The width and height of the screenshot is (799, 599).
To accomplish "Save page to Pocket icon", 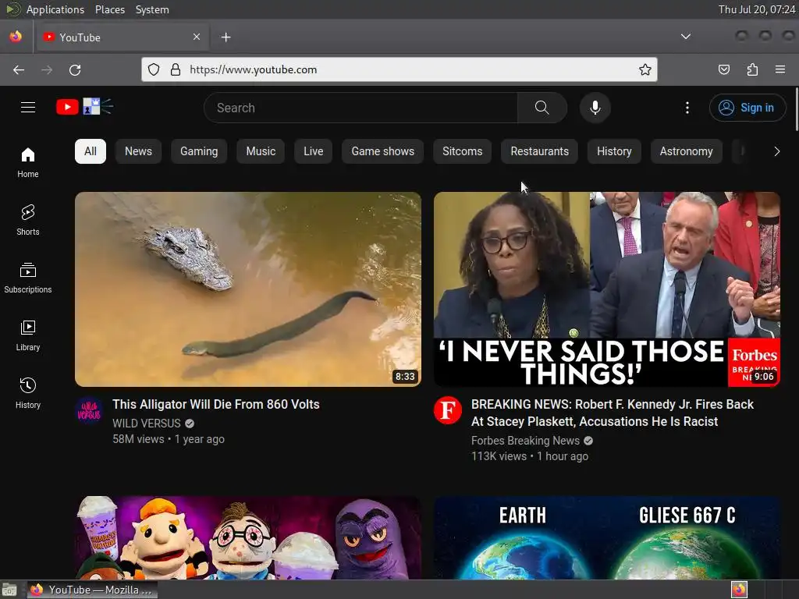I will pyautogui.click(x=724, y=69).
